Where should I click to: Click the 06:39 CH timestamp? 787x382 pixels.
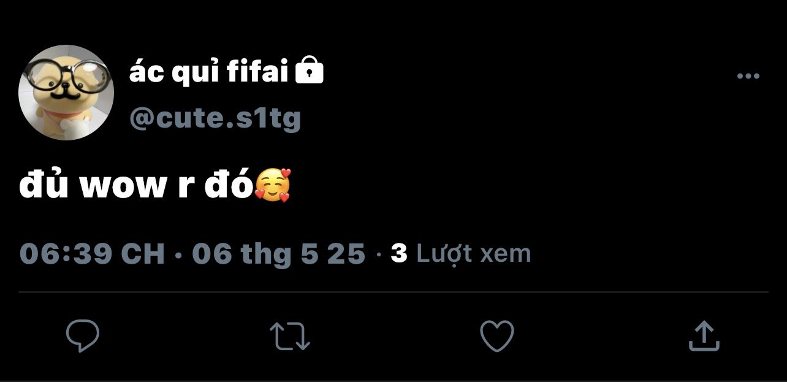[92, 253]
